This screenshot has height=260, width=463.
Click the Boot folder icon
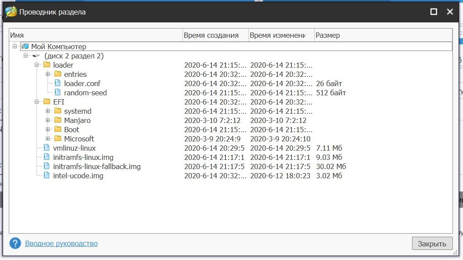click(58, 129)
